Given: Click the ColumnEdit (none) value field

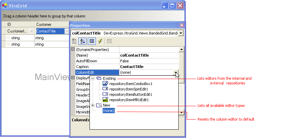Looking at the screenshot, I should 146,72.
